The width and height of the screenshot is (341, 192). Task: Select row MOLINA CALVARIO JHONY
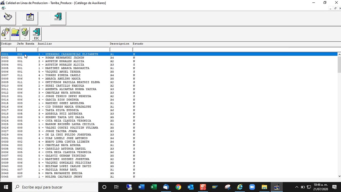pos(169,177)
